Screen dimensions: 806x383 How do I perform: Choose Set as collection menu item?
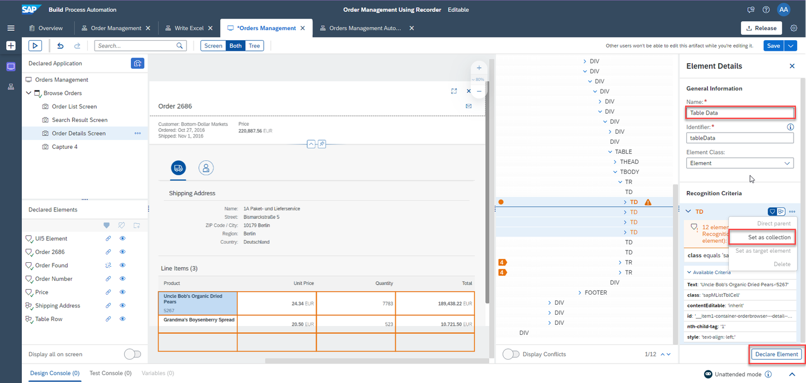tap(769, 237)
